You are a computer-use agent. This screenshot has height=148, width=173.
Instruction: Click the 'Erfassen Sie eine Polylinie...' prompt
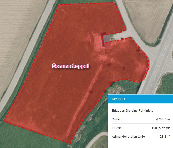132,111
